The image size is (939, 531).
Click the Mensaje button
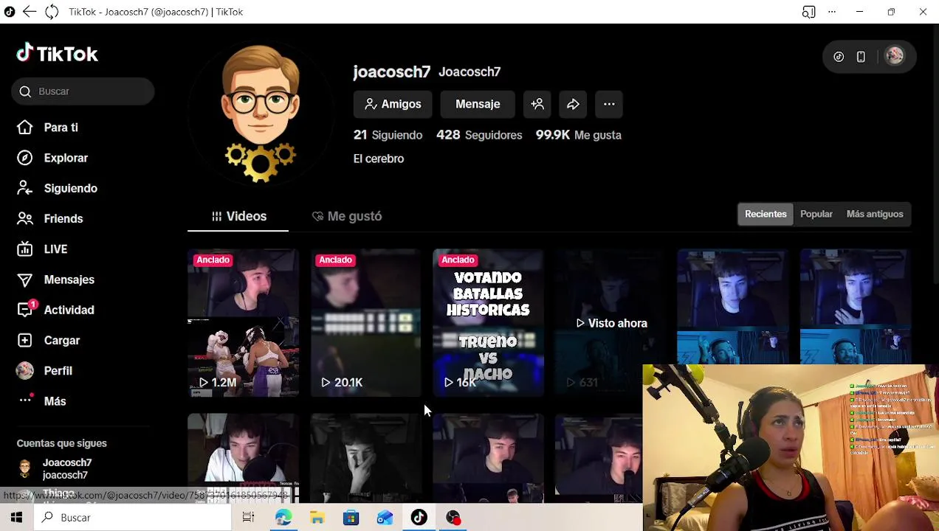coord(478,104)
